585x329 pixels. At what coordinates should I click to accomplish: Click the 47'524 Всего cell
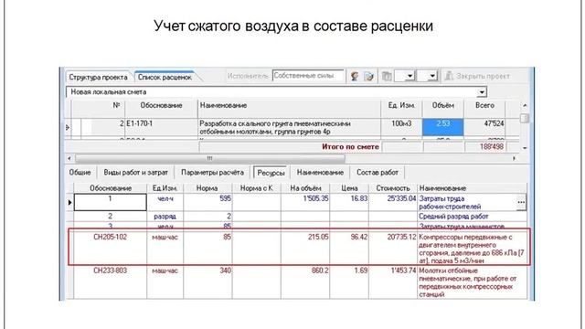click(484, 127)
